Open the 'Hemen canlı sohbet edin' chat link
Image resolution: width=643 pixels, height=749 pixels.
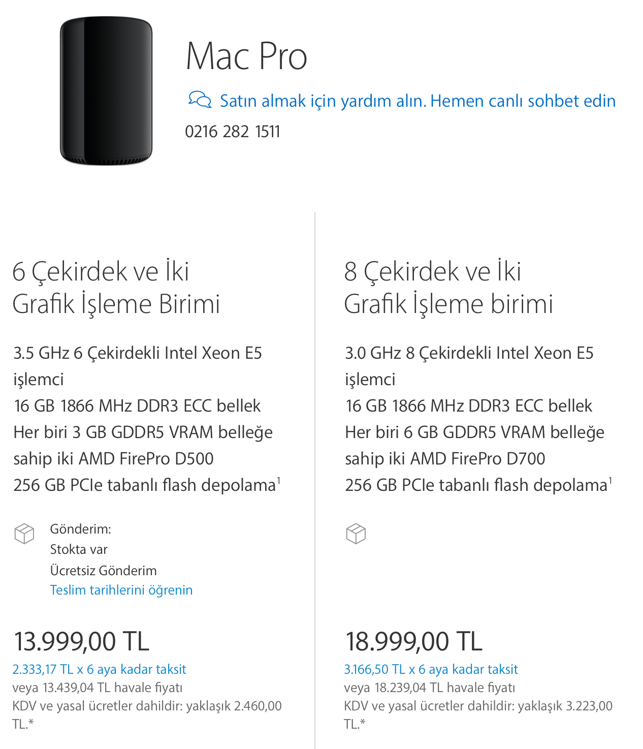coord(523,101)
